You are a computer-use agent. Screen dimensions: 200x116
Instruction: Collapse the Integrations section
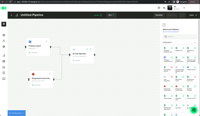195,43
